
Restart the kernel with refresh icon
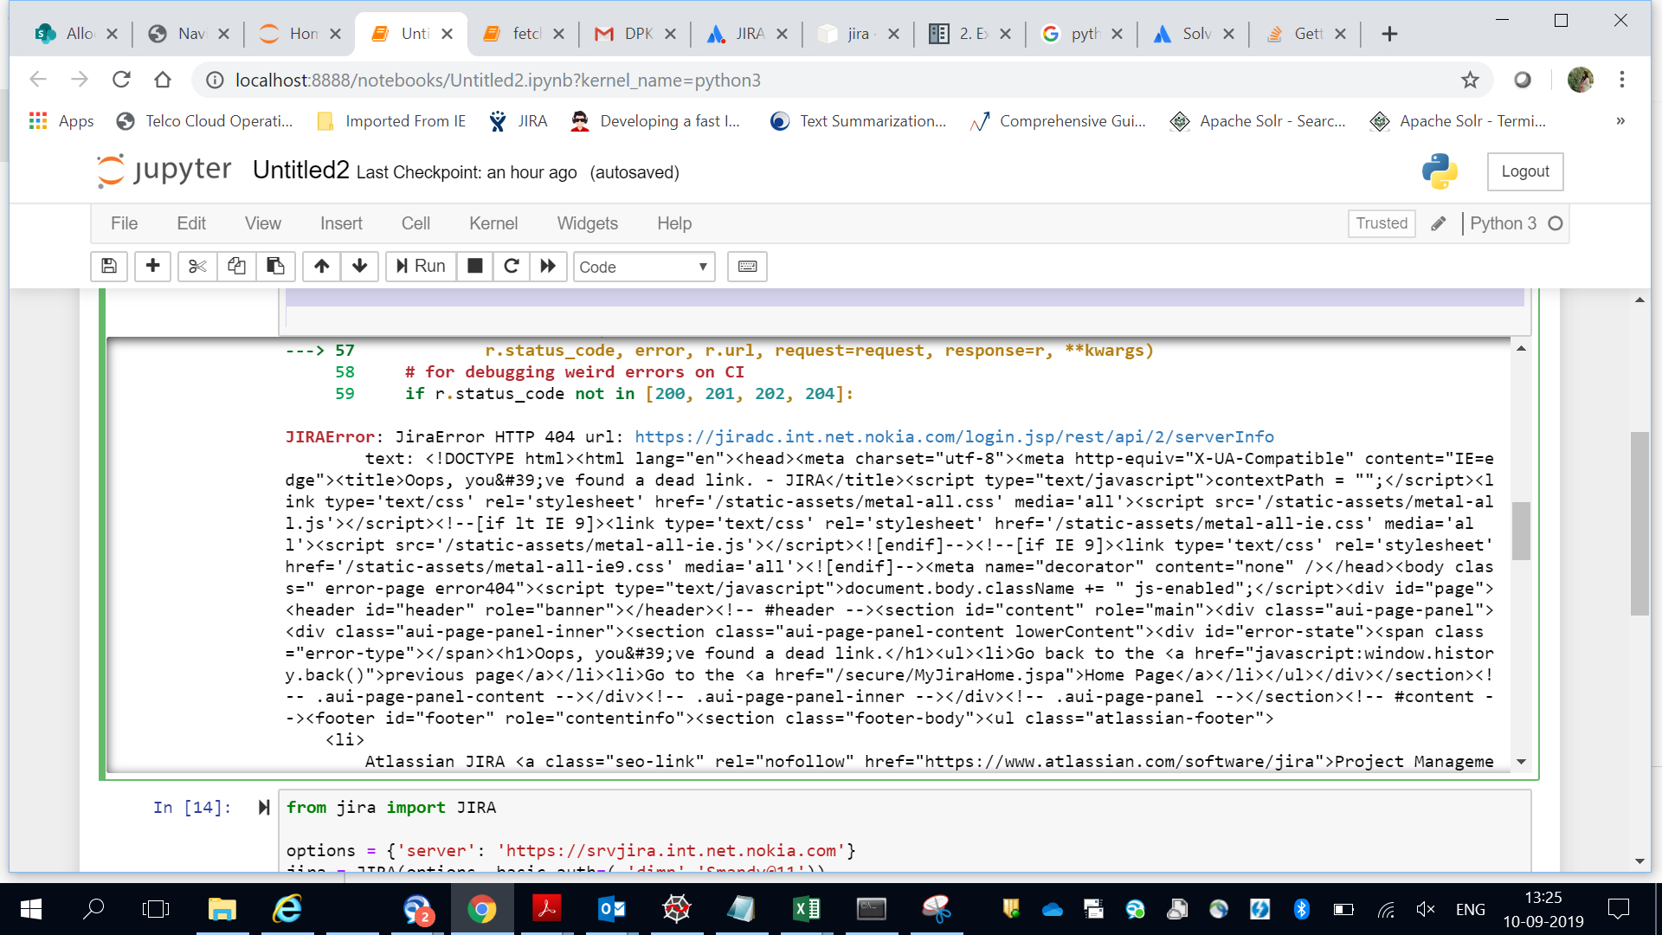[511, 267]
